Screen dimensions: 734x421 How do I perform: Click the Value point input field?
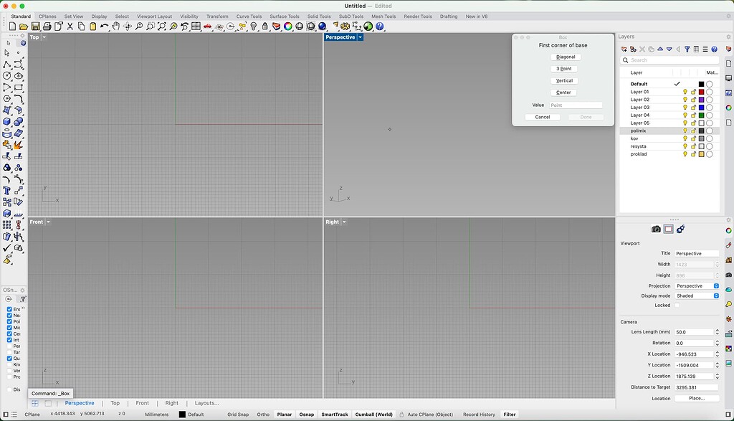point(574,105)
